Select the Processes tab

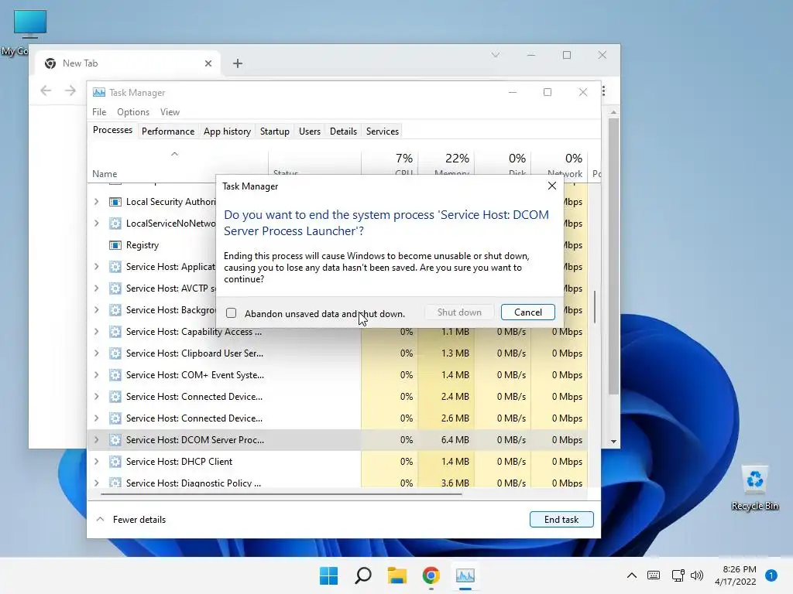[x=112, y=130]
